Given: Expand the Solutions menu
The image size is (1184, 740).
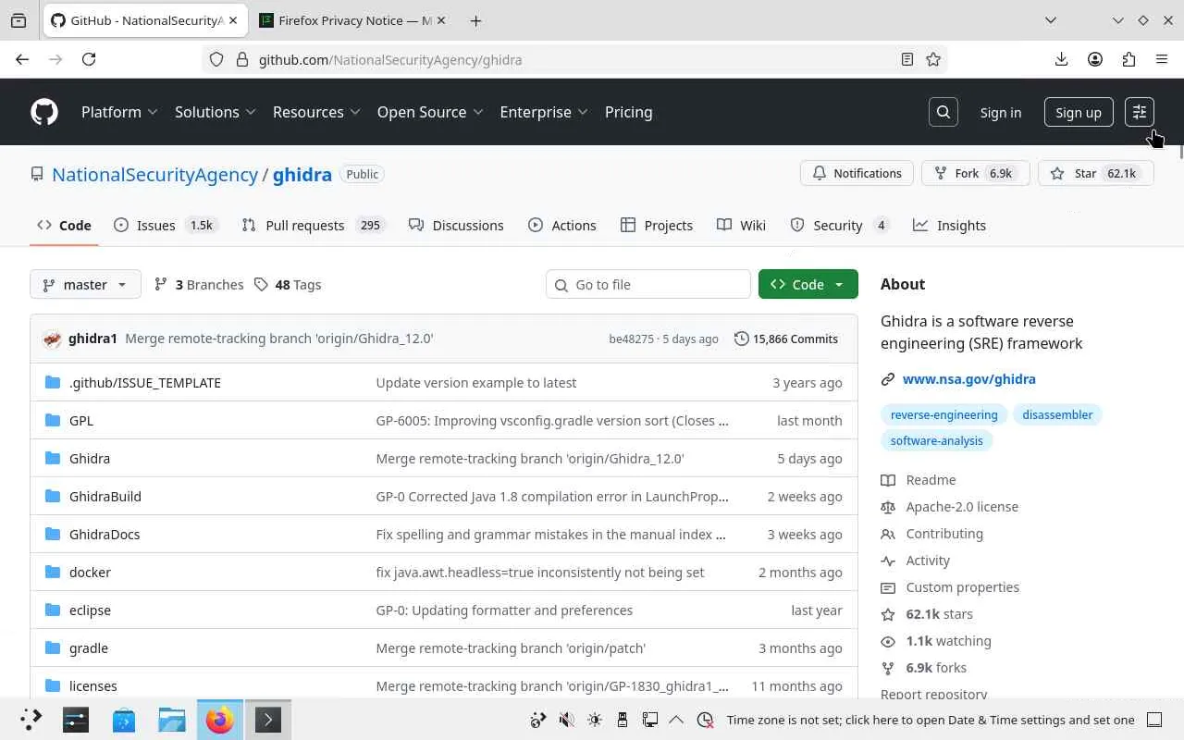Looking at the screenshot, I should click(215, 112).
